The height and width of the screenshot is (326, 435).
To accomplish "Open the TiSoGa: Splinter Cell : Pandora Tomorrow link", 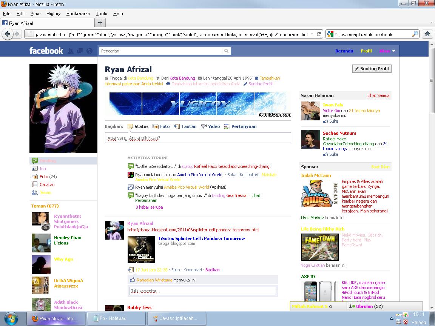I will (x=201, y=238).
